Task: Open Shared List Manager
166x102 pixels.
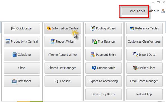Action: pyautogui.click(x=63, y=68)
